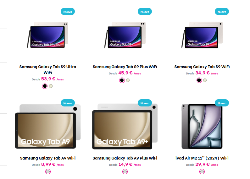Open Samsung Galaxy Tab S9 WiFi title link
The height and width of the screenshot is (179, 250).
(x=202, y=67)
